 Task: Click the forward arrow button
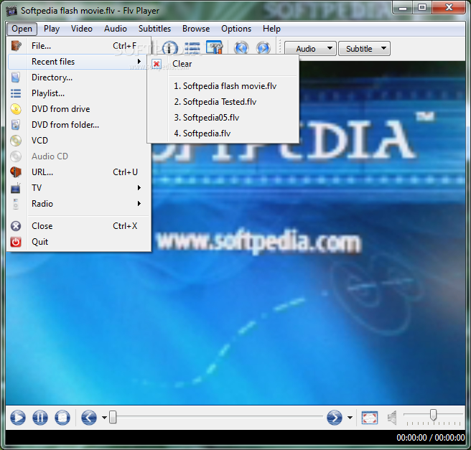pyautogui.click(x=335, y=418)
